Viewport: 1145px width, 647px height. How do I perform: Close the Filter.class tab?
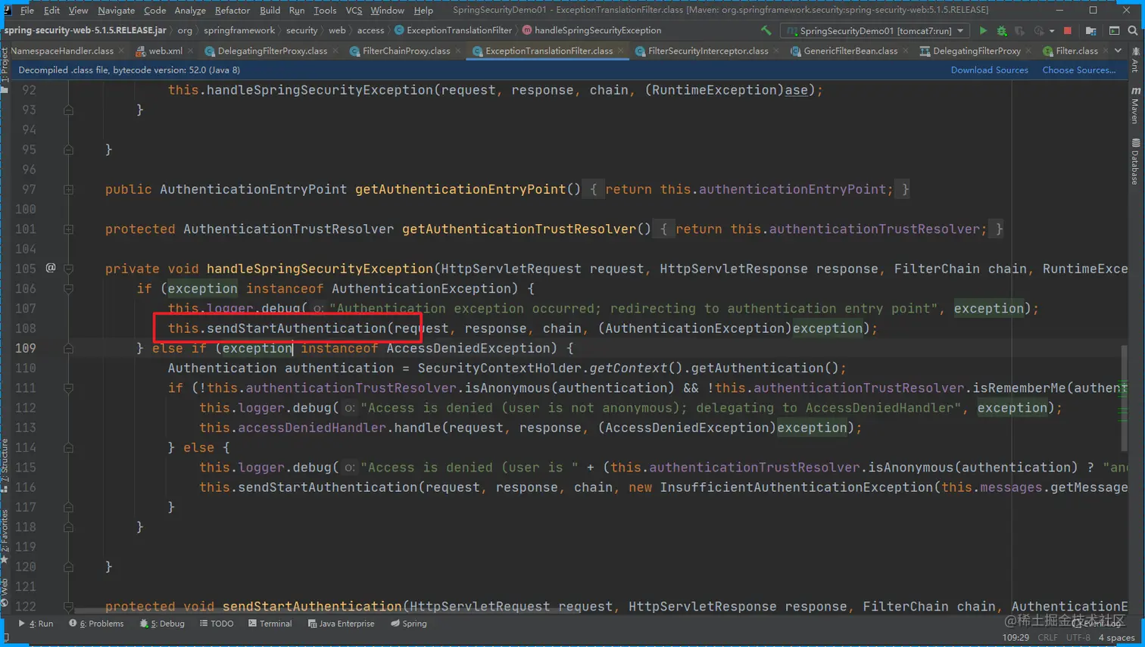(x=1106, y=51)
